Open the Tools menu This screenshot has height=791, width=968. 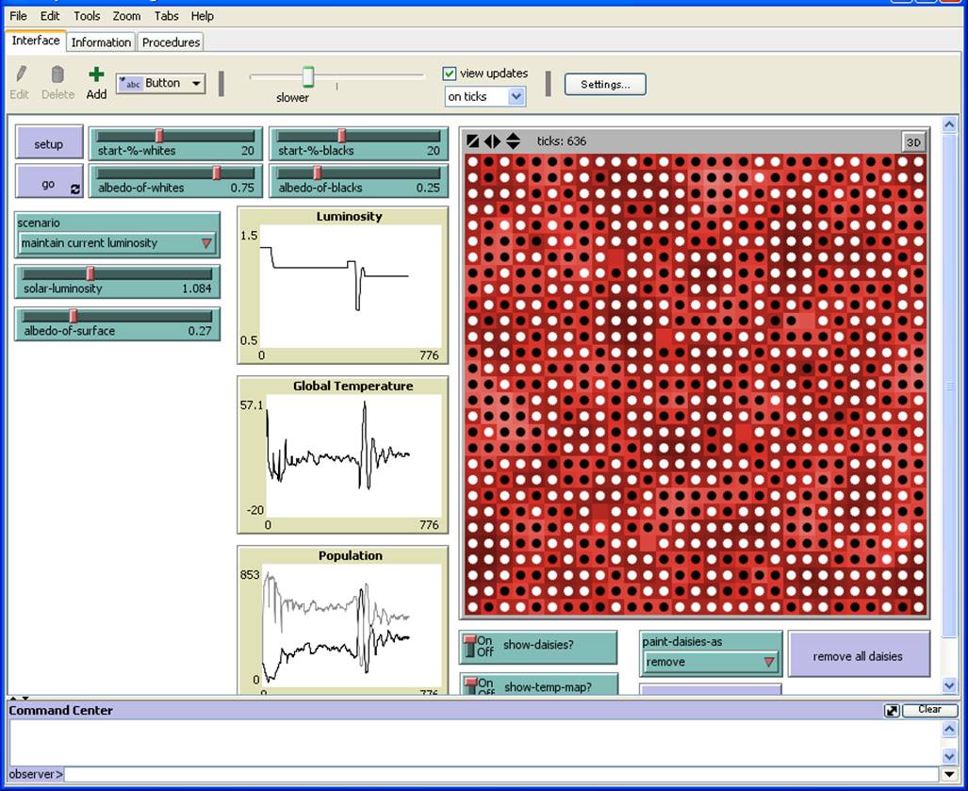pyautogui.click(x=87, y=16)
